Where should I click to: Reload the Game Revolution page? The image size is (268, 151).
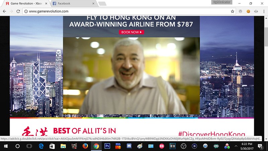click(x=18, y=11)
